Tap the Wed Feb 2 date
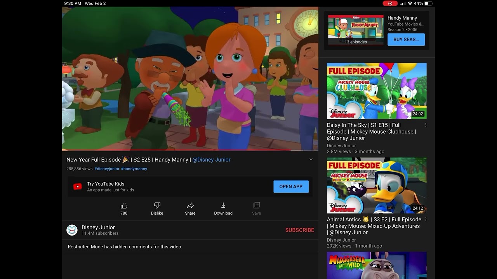This screenshot has height=279, width=497. click(95, 3)
